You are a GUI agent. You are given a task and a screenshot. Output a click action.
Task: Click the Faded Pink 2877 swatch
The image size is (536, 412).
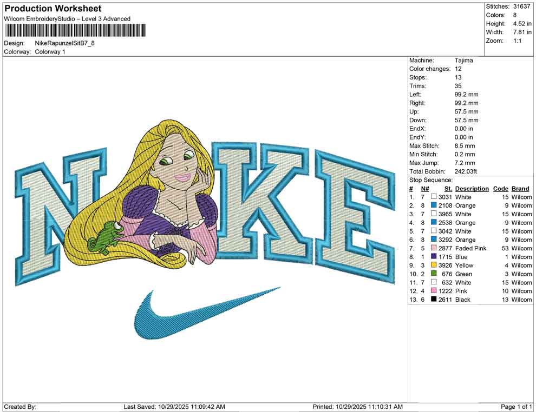point(433,248)
